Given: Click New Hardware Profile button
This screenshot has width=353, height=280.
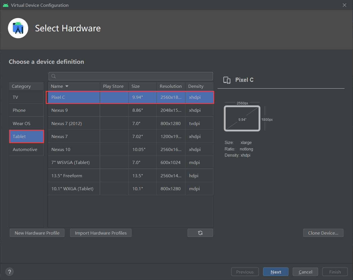Looking at the screenshot, I should pyautogui.click(x=37, y=233).
